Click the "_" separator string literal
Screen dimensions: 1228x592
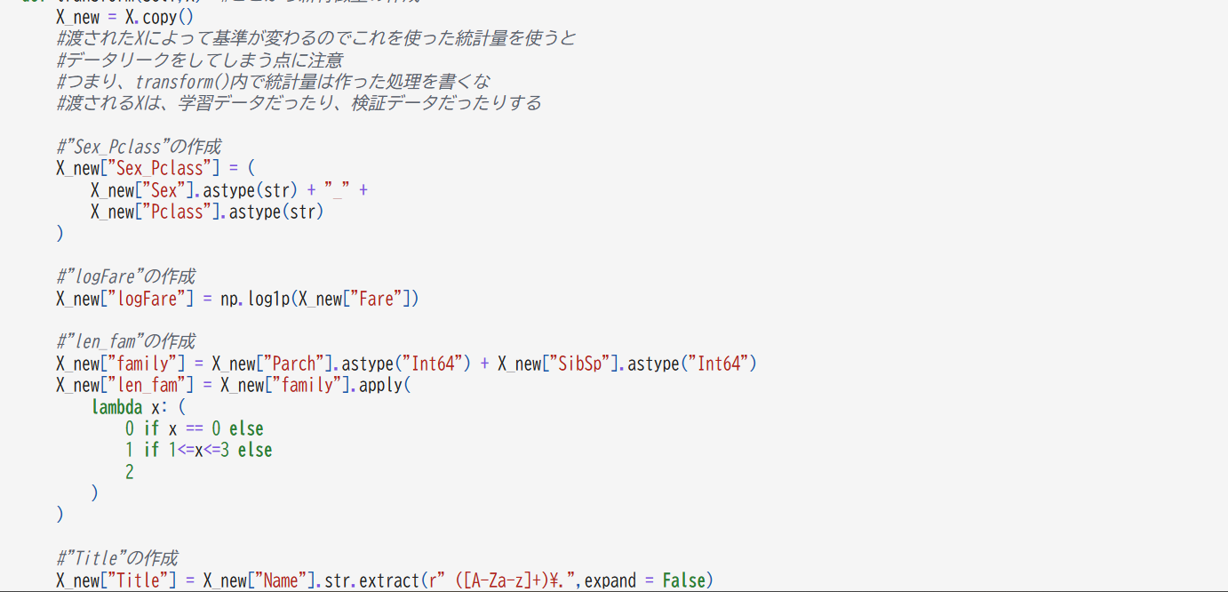(x=338, y=190)
